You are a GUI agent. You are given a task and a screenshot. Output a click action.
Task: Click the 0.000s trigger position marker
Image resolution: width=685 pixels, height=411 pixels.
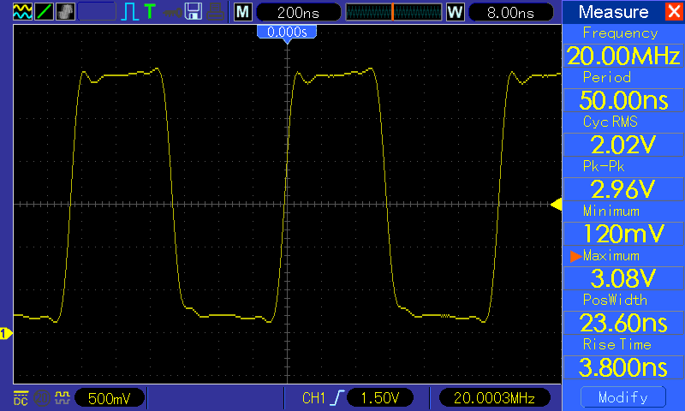pyautogui.click(x=287, y=33)
